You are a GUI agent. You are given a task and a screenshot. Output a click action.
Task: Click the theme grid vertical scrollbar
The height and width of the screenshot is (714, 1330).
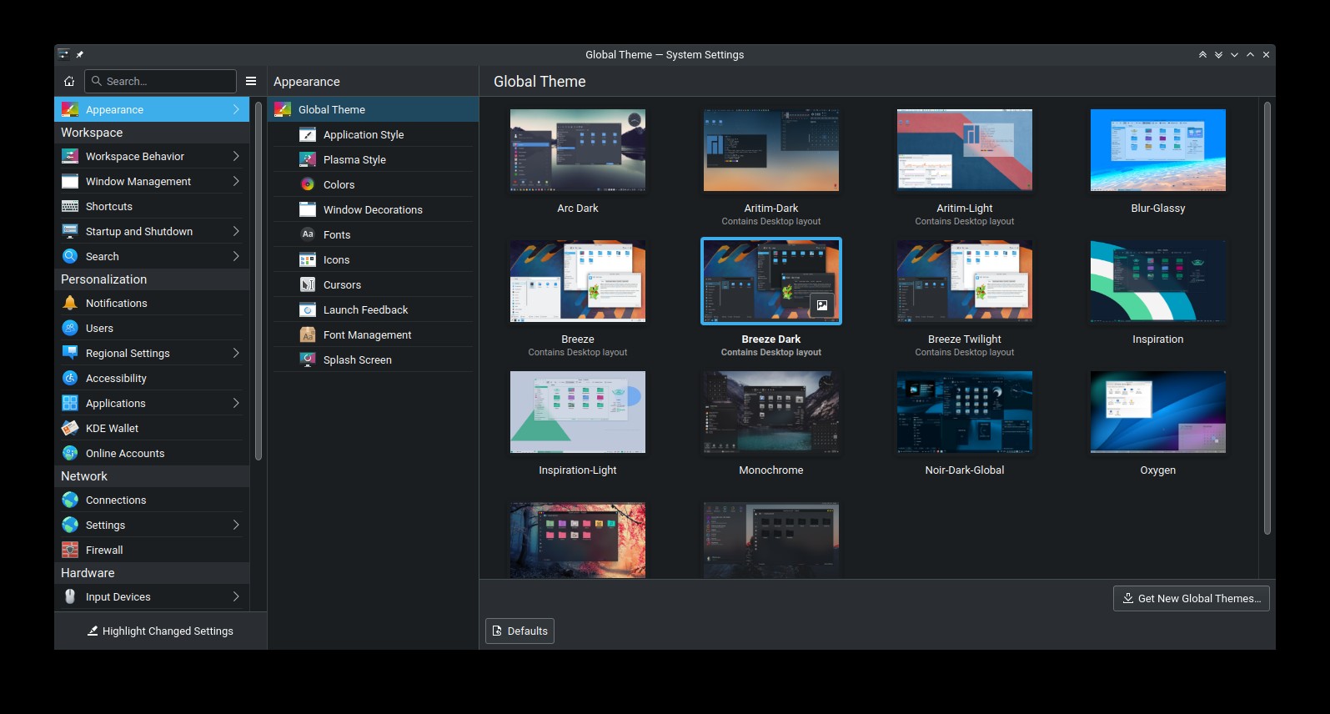click(1267, 318)
